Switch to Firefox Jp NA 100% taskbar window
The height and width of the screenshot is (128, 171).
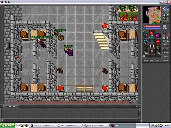click(43, 126)
